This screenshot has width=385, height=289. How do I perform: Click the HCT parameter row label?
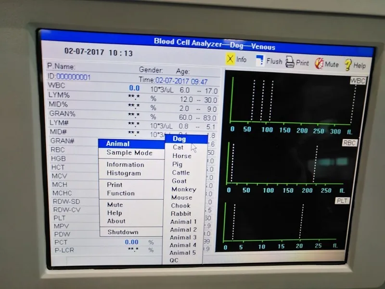(58, 167)
